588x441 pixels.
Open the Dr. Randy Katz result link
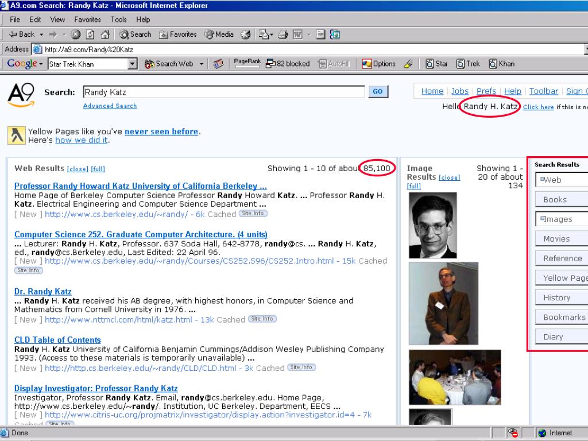pyautogui.click(x=42, y=291)
